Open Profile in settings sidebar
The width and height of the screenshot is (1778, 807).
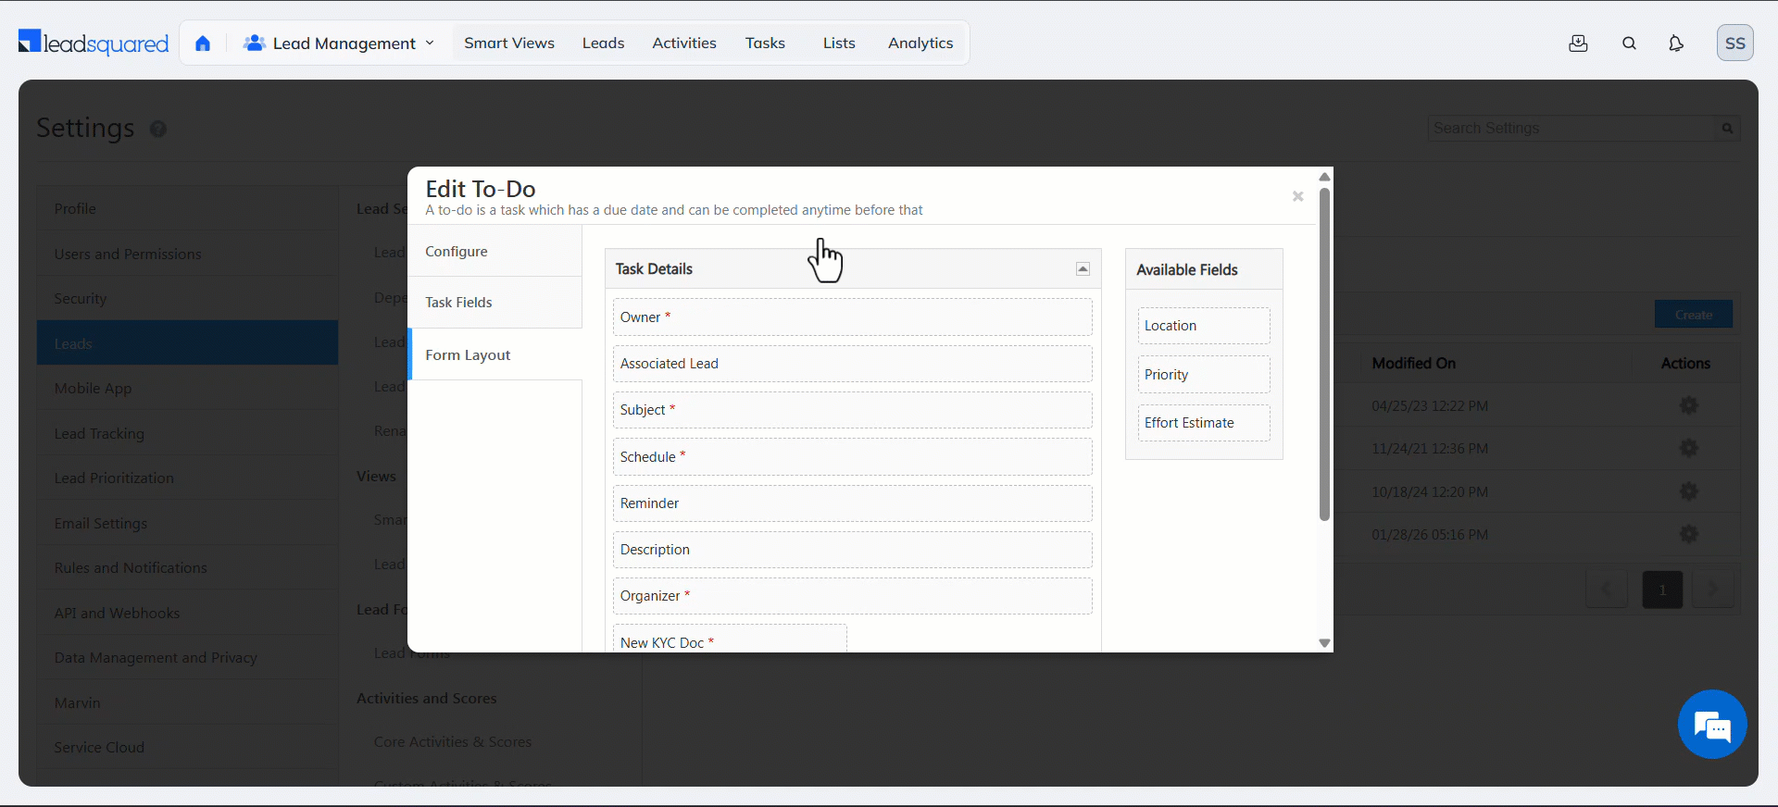(187, 209)
